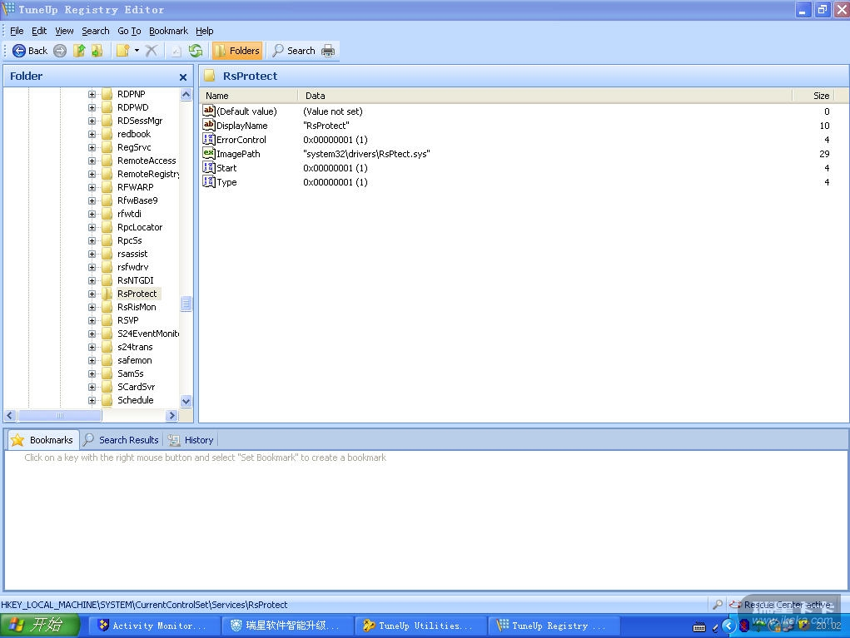Switch to the Search Results tab
This screenshot has width=850, height=638.
(x=122, y=440)
